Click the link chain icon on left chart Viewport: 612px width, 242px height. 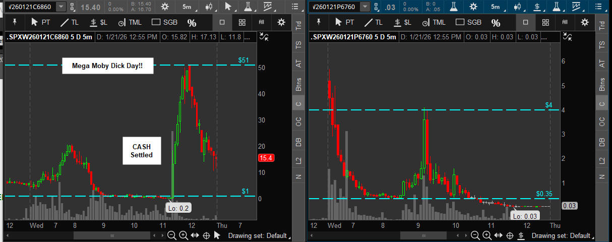[73, 7]
